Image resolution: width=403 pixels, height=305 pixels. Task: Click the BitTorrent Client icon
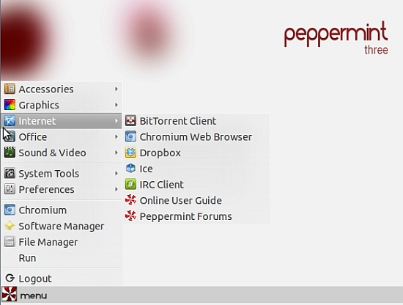tap(130, 121)
